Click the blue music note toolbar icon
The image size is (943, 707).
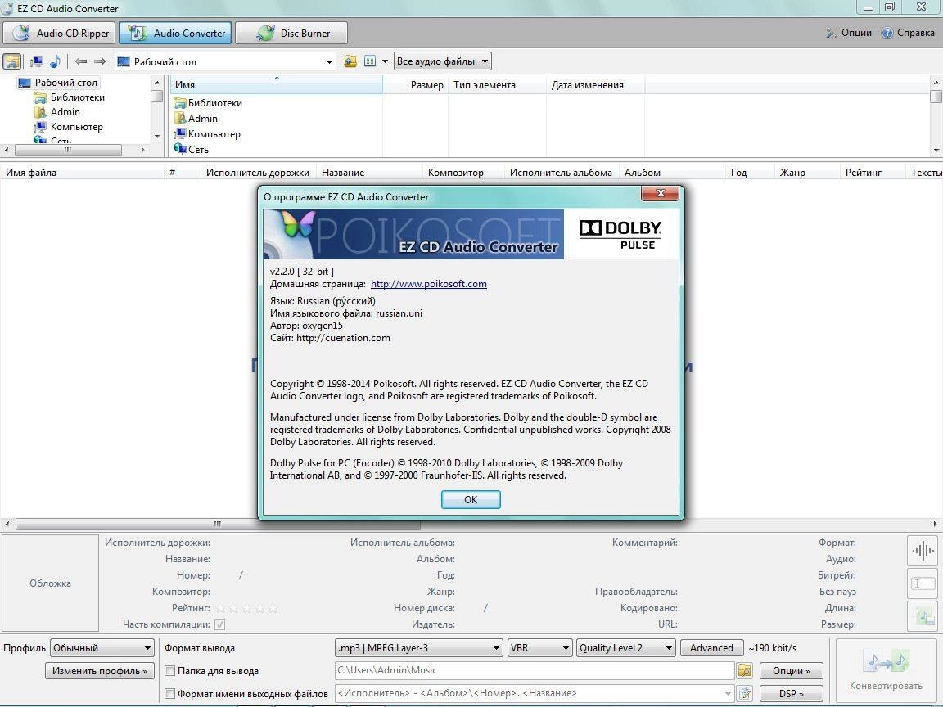(56, 61)
